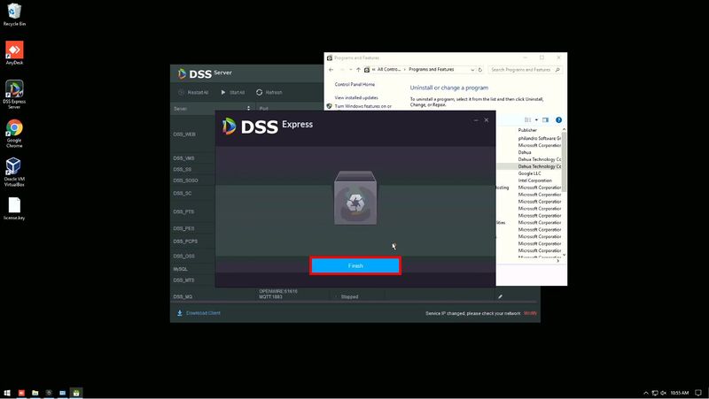This screenshot has height=399, width=709.
Task: Go up one level in Programs and Features
Action: coord(358,70)
